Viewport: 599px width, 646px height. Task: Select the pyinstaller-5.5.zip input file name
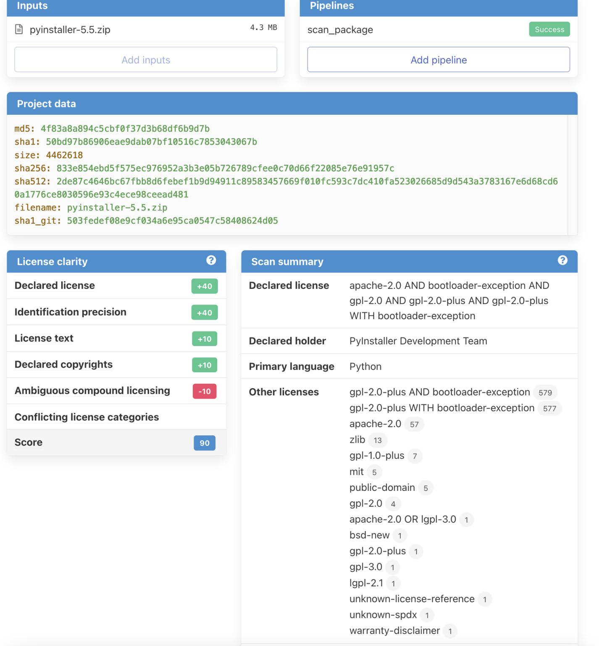pyautogui.click(x=70, y=30)
